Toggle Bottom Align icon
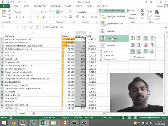The image size is (168, 126). click(x=58, y=12)
